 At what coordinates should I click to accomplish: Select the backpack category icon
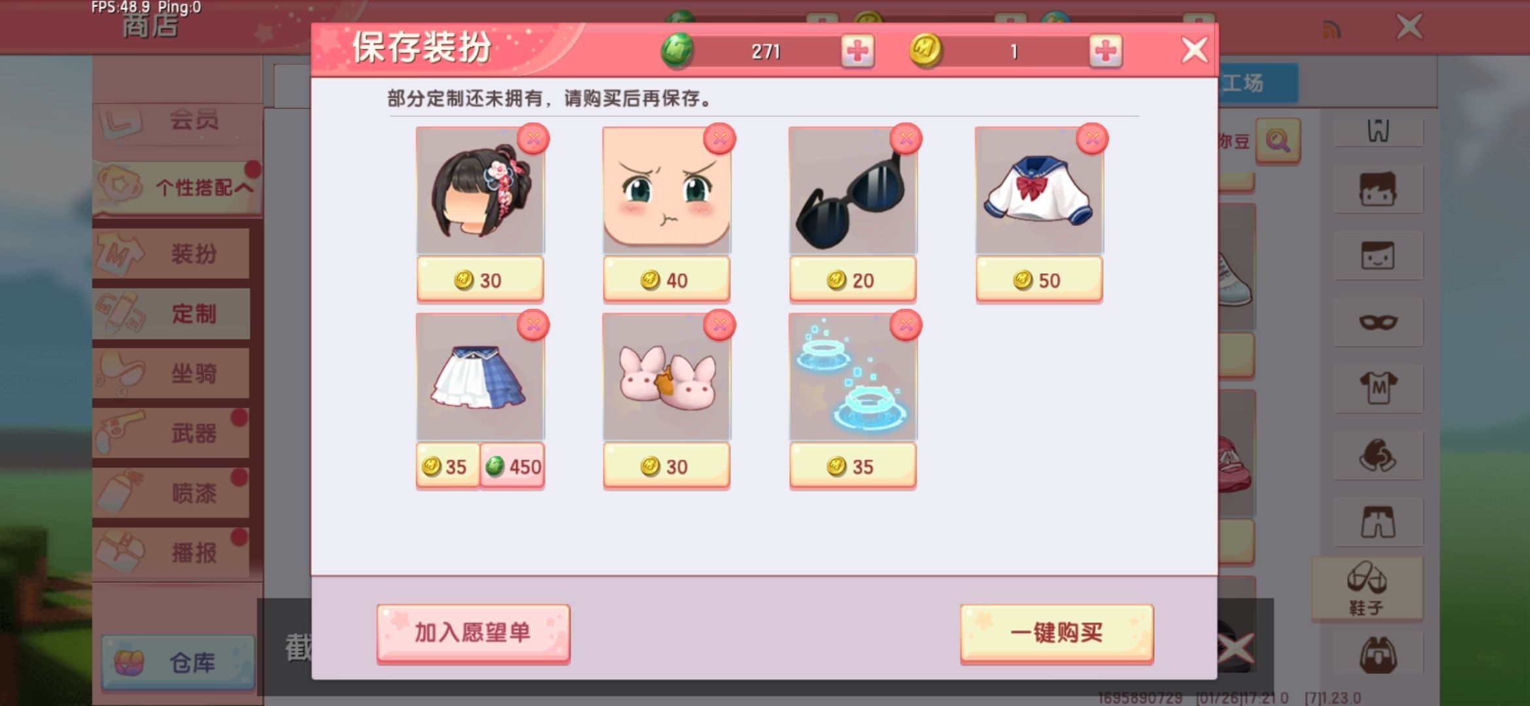(x=1378, y=654)
